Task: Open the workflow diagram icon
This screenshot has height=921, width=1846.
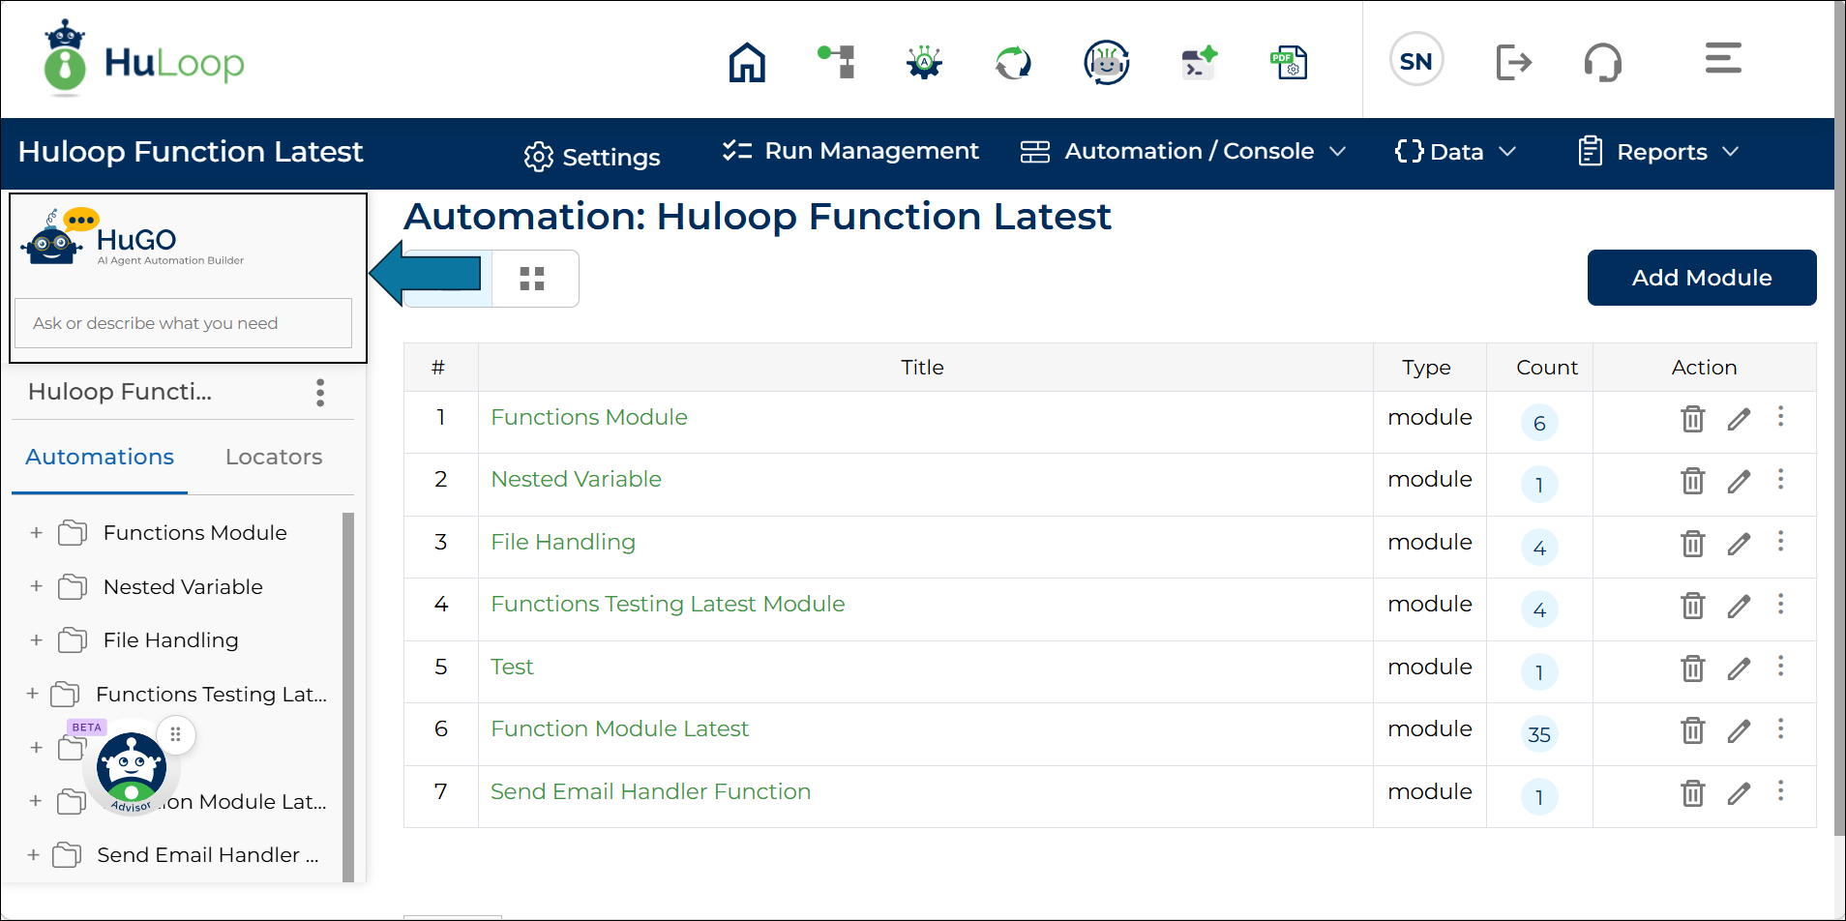Action: coord(836,62)
